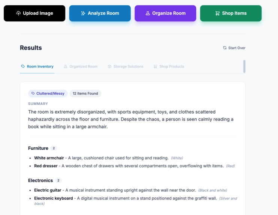Click the flask icon on Organized Room tab

66,66
